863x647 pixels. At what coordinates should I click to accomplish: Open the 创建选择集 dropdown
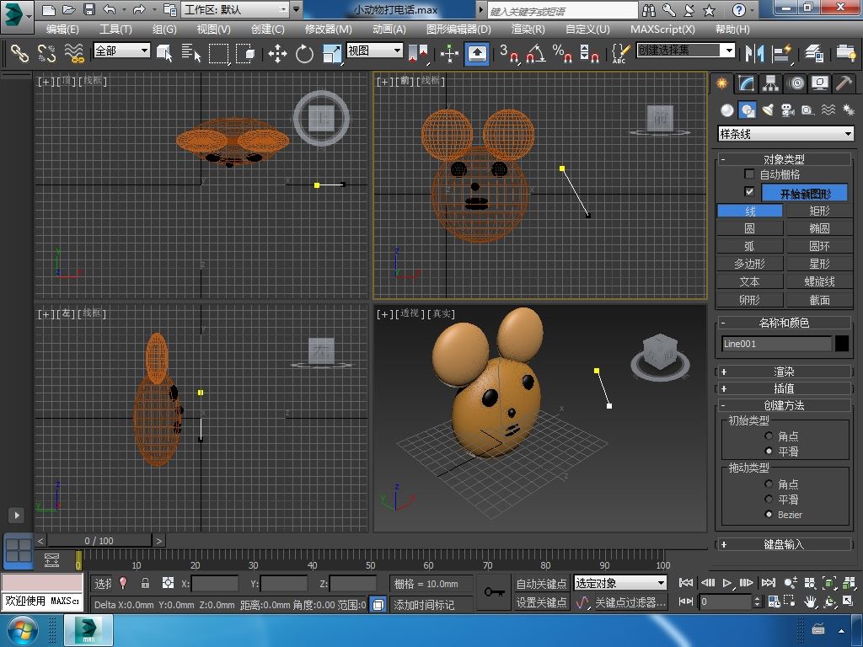point(686,51)
